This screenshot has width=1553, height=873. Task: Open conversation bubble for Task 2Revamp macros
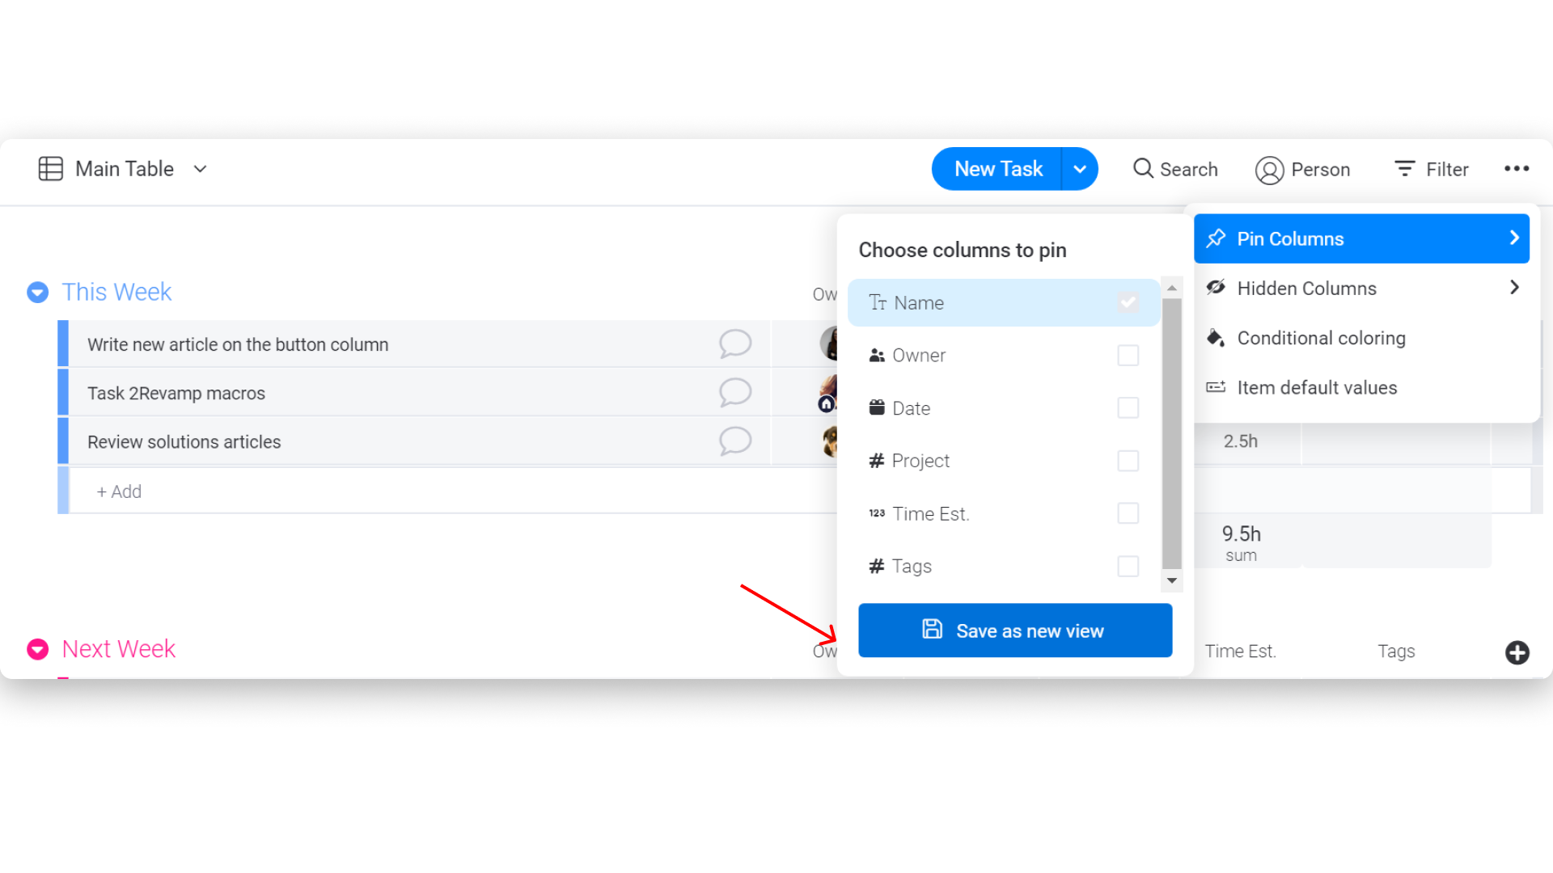pos(735,393)
